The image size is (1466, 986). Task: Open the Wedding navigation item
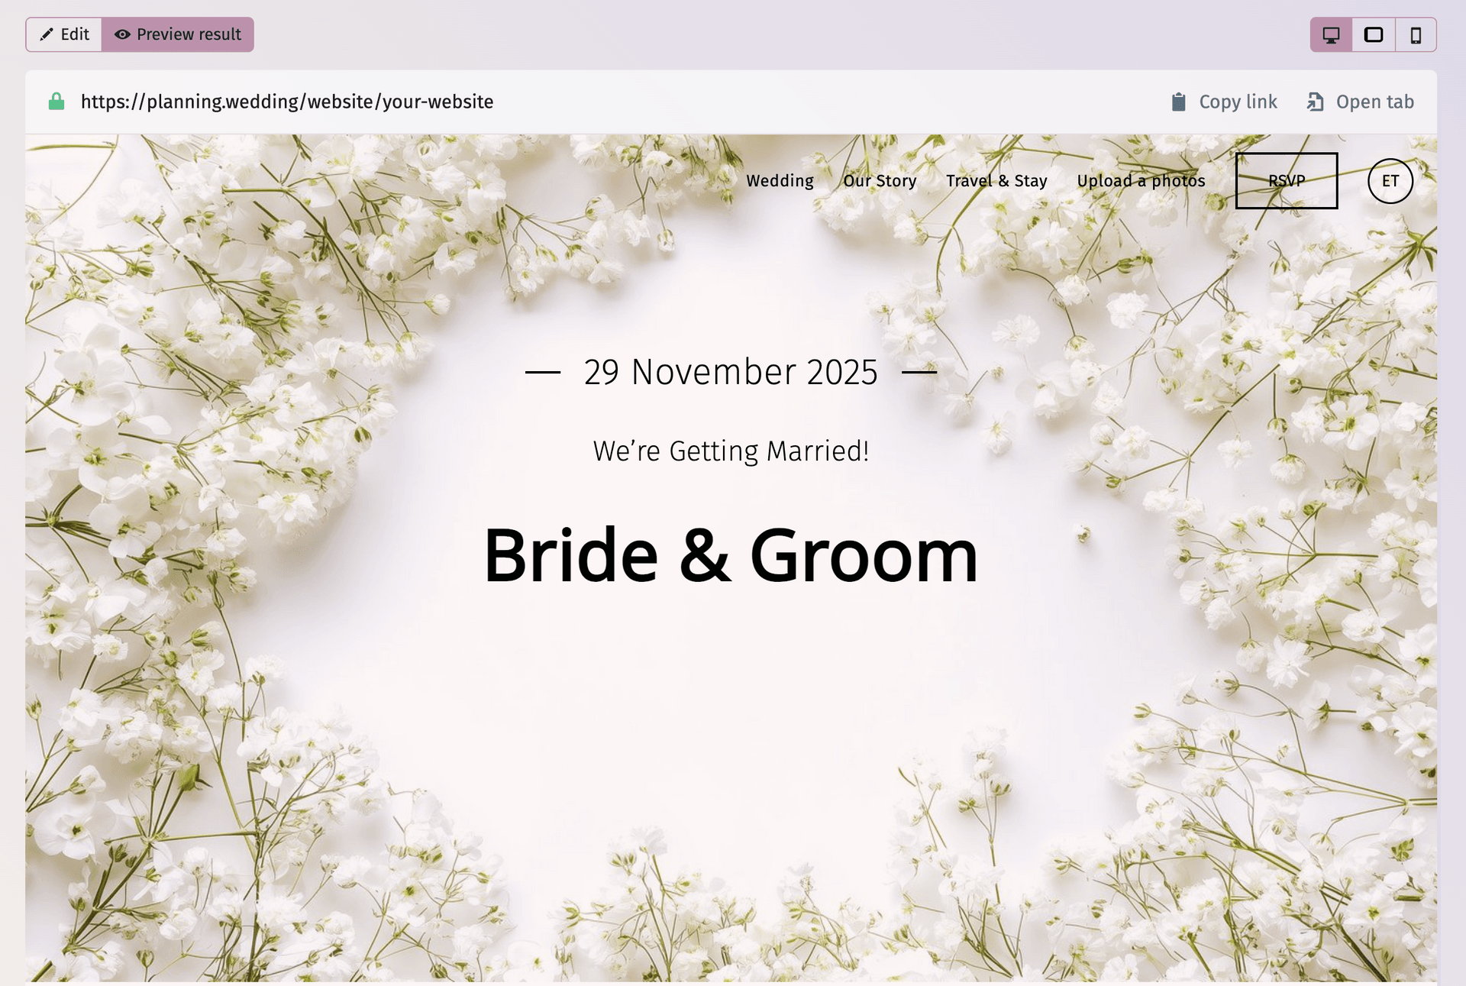point(780,181)
